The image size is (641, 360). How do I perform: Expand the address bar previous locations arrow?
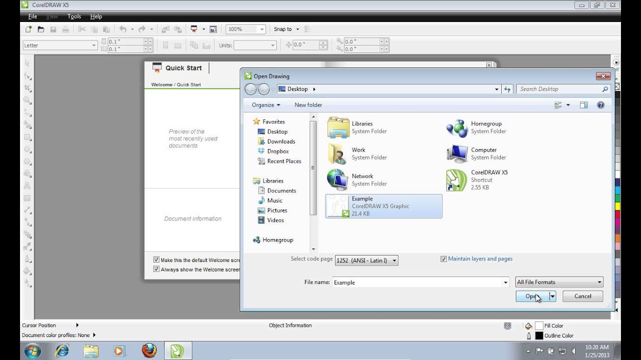(497, 89)
